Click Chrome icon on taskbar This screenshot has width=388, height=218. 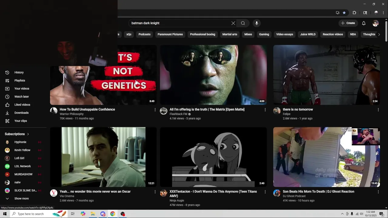tap(113, 214)
